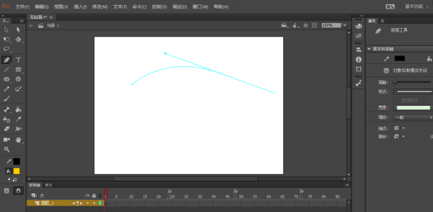This screenshot has width=433, height=212.
Task: Open the 窗口(W) menu
Action: (x=200, y=7)
